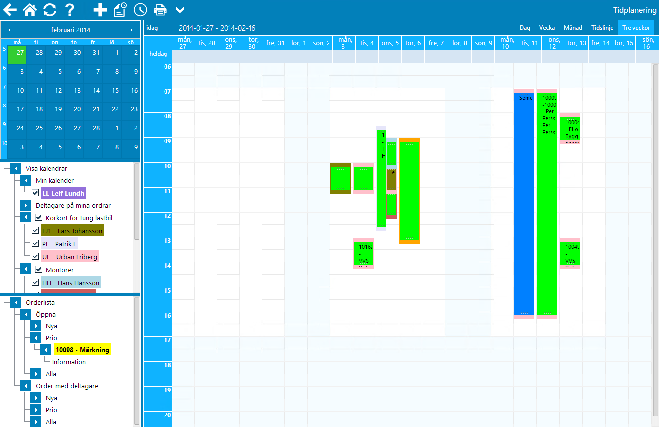Switch to Månad view
This screenshot has width=659, height=427.
pos(573,28)
